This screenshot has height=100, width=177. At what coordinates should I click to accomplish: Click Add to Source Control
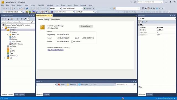coord(165,98)
